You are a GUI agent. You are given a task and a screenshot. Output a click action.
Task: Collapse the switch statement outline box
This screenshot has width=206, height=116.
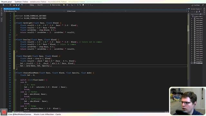tap(15, 80)
